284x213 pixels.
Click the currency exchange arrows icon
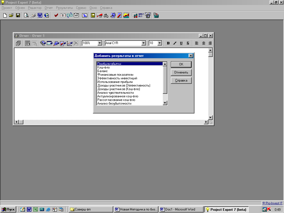70,16
